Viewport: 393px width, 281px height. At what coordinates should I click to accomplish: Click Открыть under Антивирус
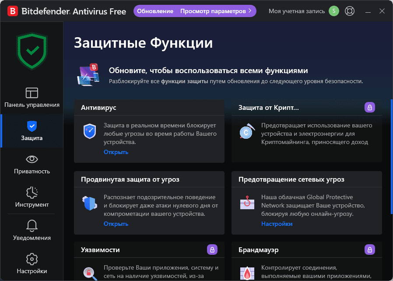pos(116,152)
